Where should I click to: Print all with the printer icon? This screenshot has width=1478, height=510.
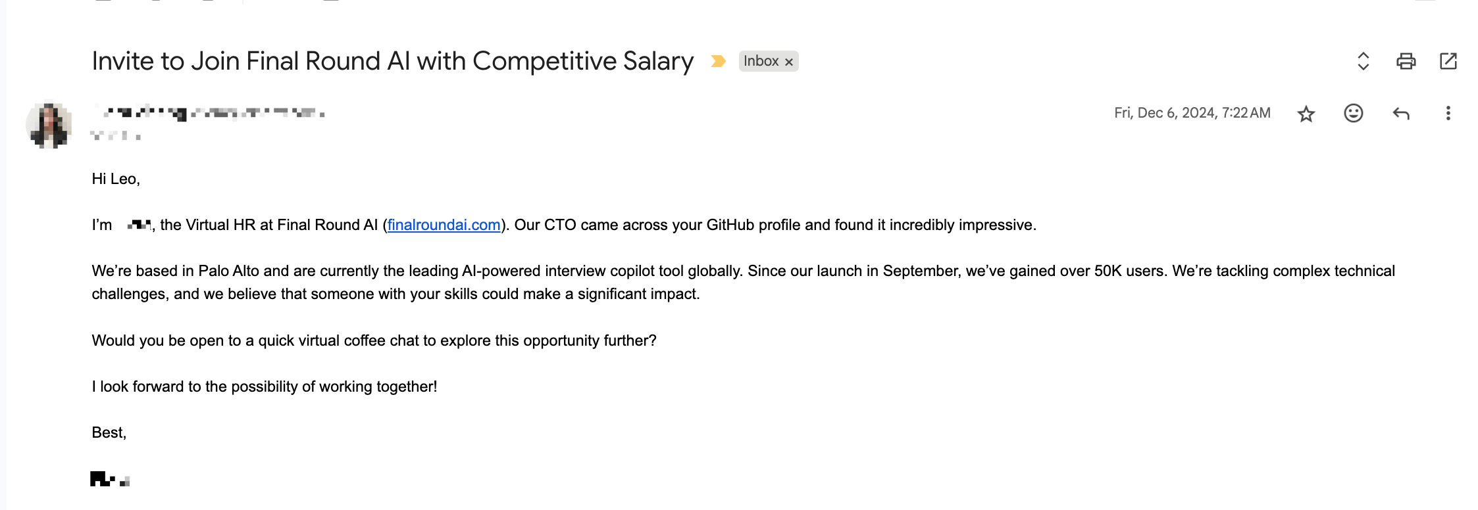(x=1406, y=61)
